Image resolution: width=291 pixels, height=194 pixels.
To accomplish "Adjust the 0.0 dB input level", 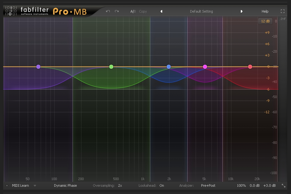I will point(254,185).
